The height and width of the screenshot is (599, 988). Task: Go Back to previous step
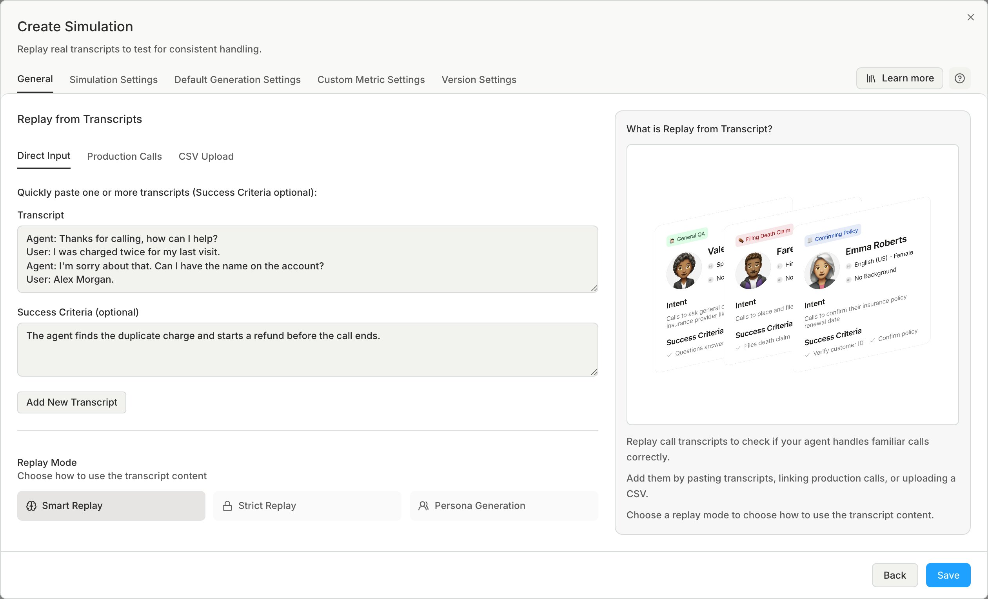[x=895, y=576]
